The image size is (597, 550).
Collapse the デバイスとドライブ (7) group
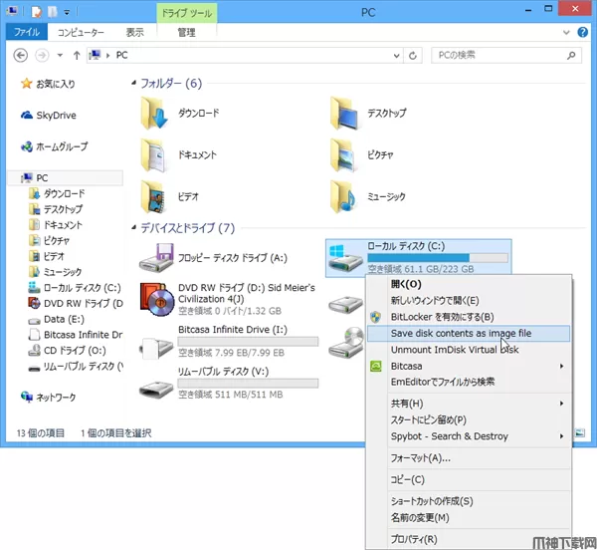coord(133,227)
